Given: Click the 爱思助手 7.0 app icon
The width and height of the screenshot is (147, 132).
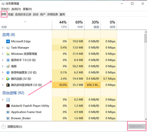Looking at the screenshot, I should pyautogui.click(x=8, y=60).
